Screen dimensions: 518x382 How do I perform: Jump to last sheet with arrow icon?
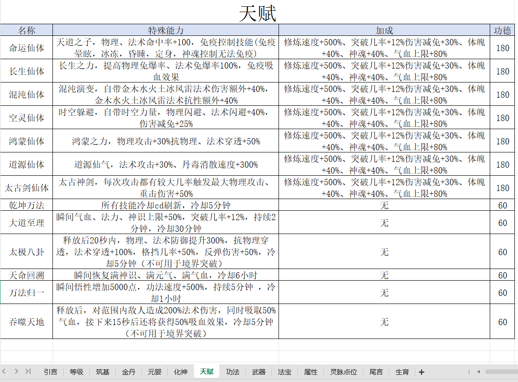point(28,371)
